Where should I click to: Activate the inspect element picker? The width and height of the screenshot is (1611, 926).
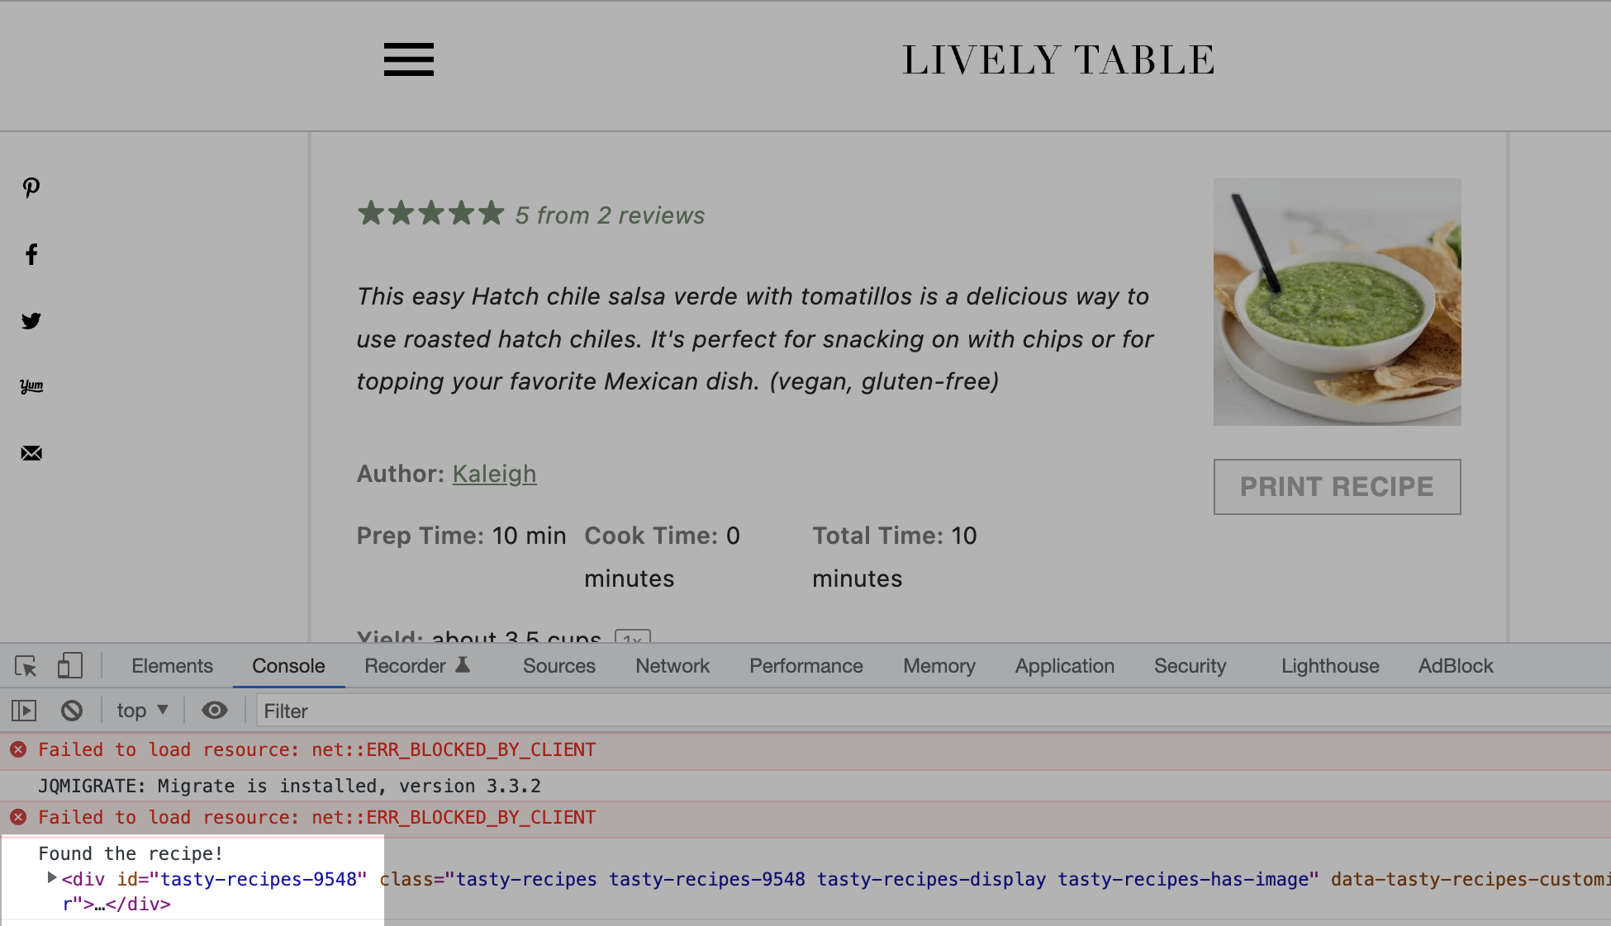tap(26, 666)
